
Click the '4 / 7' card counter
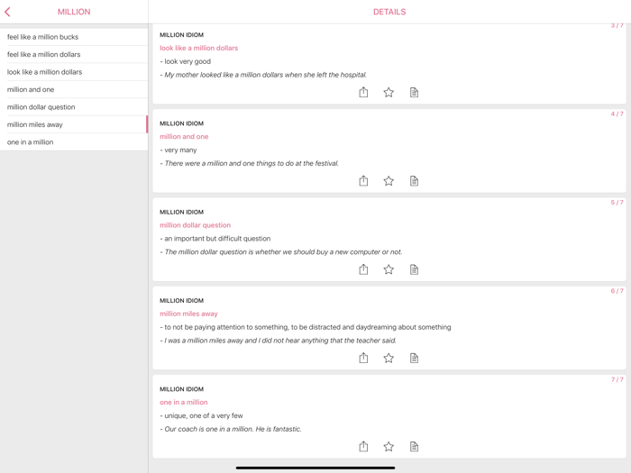pos(617,114)
